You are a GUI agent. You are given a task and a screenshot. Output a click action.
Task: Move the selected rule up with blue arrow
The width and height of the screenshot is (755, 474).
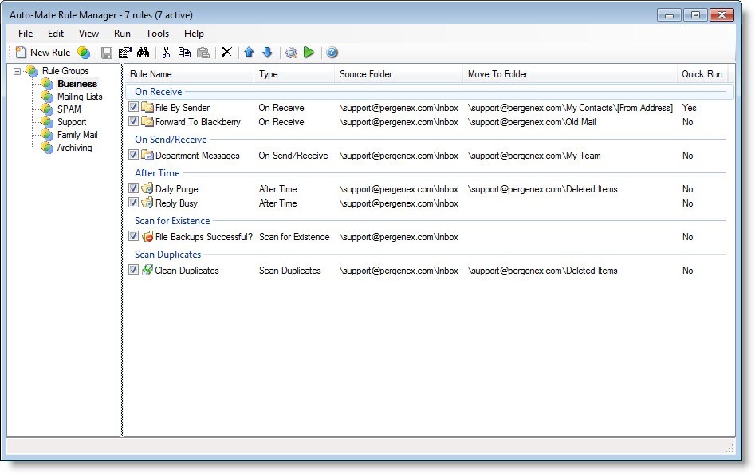click(249, 52)
